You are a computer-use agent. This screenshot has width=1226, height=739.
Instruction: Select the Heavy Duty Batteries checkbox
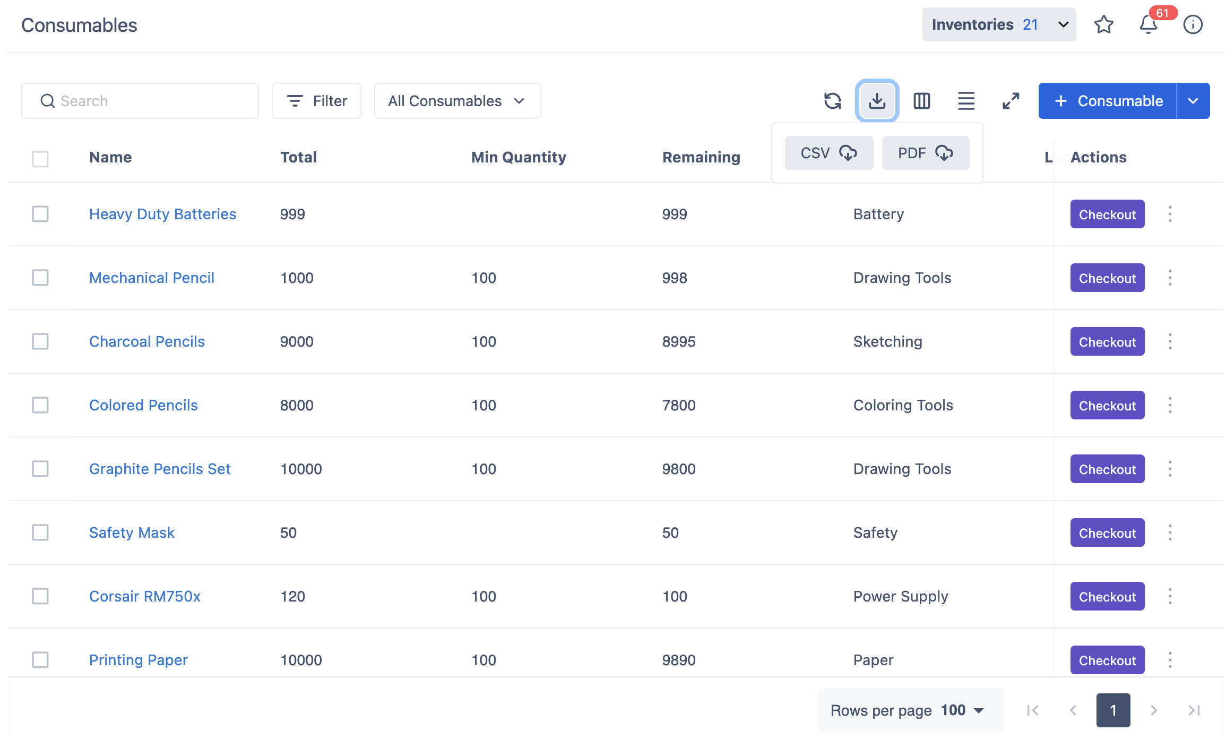(40, 214)
